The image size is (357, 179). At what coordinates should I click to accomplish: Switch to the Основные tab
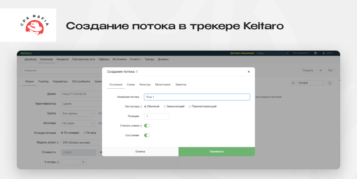pyautogui.click(x=115, y=84)
